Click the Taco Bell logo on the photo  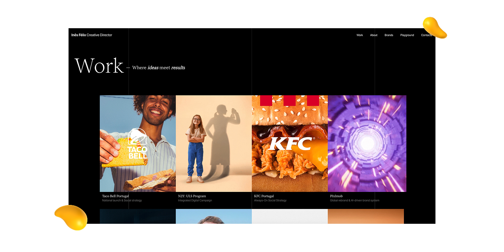pos(137,143)
